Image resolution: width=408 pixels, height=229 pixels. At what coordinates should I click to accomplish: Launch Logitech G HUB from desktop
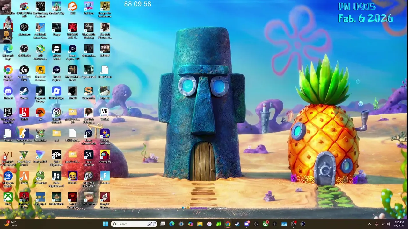click(24, 73)
